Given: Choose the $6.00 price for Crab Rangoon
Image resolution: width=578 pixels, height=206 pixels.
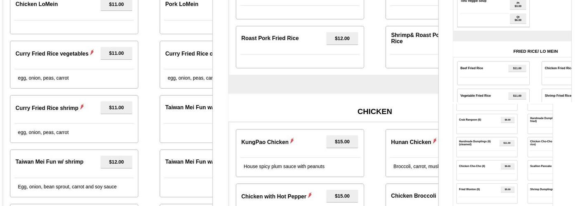Looking at the screenshot, I should point(507,120).
